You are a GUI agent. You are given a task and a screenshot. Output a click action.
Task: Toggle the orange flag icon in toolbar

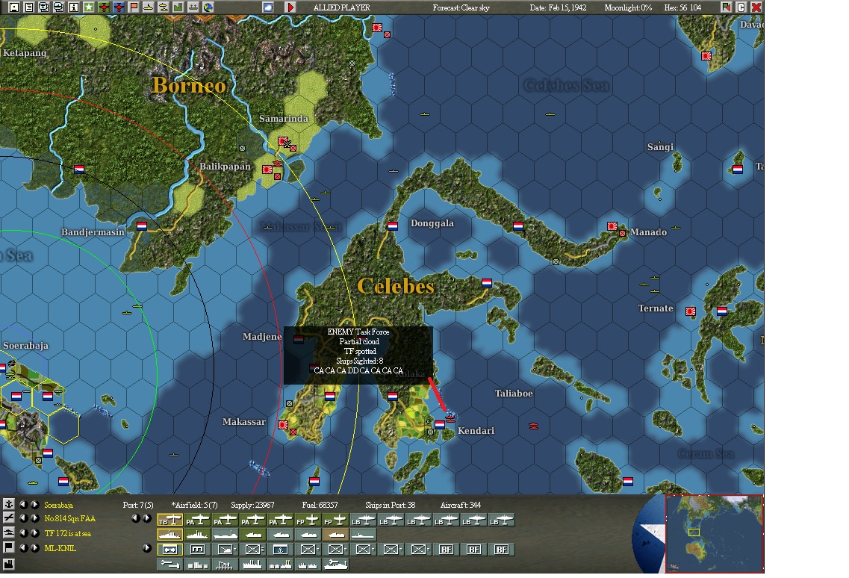(x=133, y=7)
